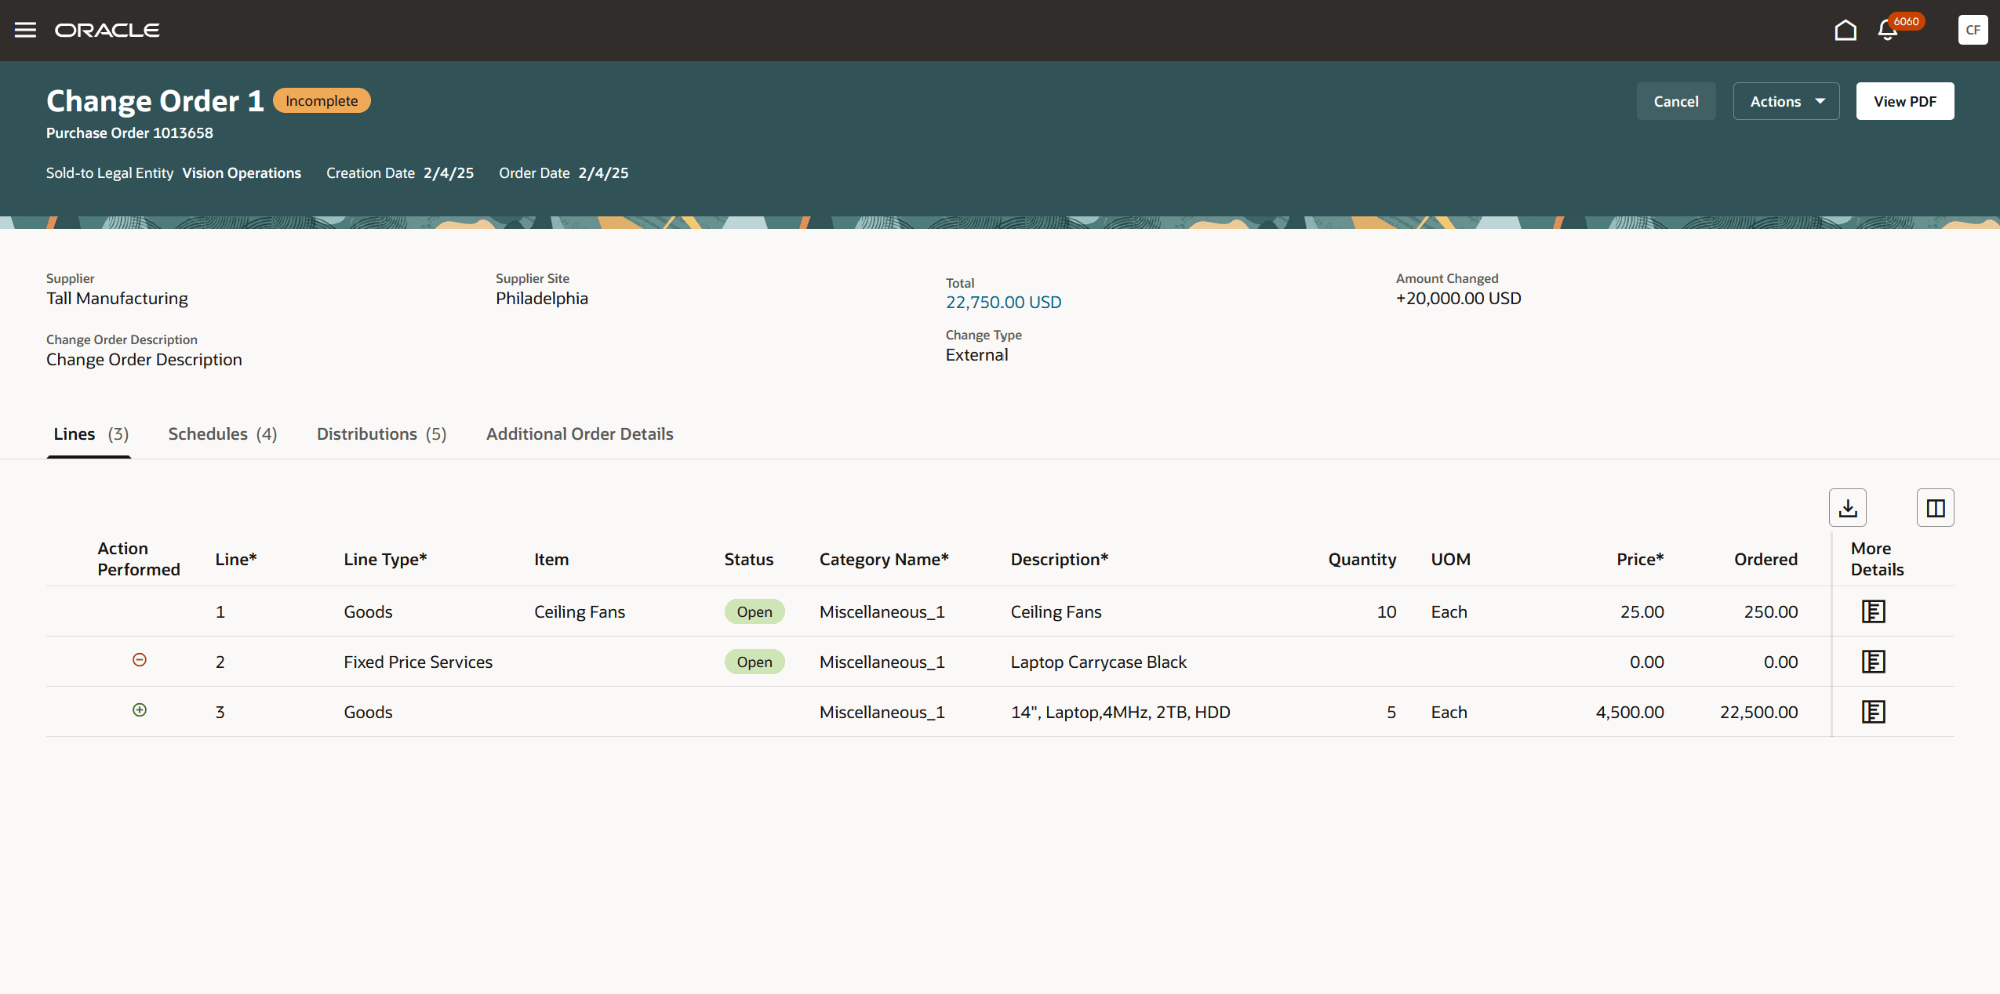Open the Additional Order Details tab

[580, 434]
